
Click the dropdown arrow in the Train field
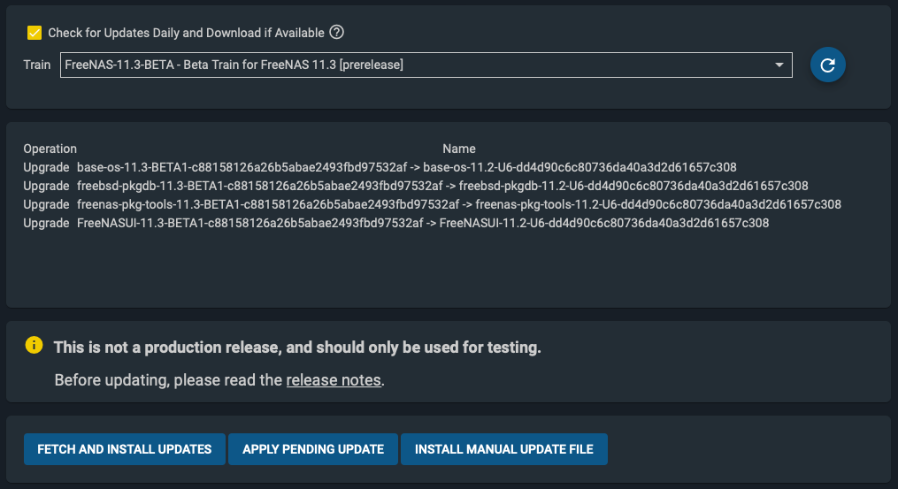pyautogui.click(x=779, y=65)
